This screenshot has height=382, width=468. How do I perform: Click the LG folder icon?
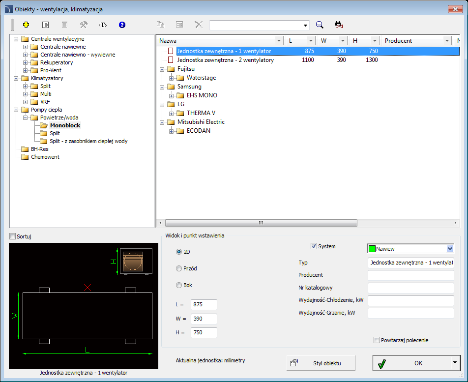[171, 104]
